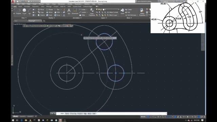217x122 pixels.
Task: Choose the Rotate command
Action: [50, 9]
